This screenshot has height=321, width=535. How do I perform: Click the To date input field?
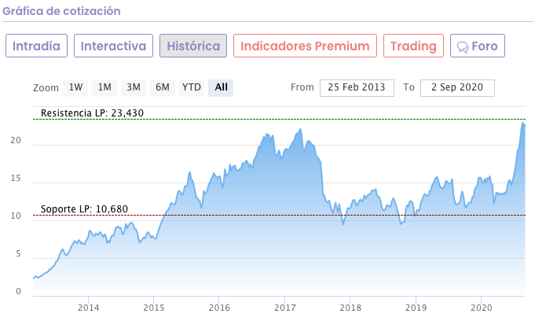pos(457,87)
